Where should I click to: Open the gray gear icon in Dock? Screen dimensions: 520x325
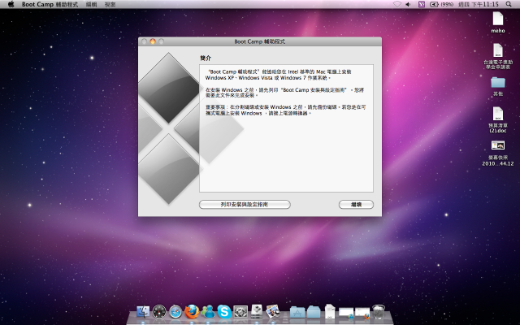click(x=240, y=312)
